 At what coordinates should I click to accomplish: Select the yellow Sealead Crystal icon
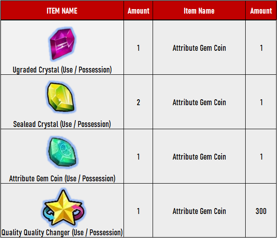pyautogui.click(x=61, y=97)
